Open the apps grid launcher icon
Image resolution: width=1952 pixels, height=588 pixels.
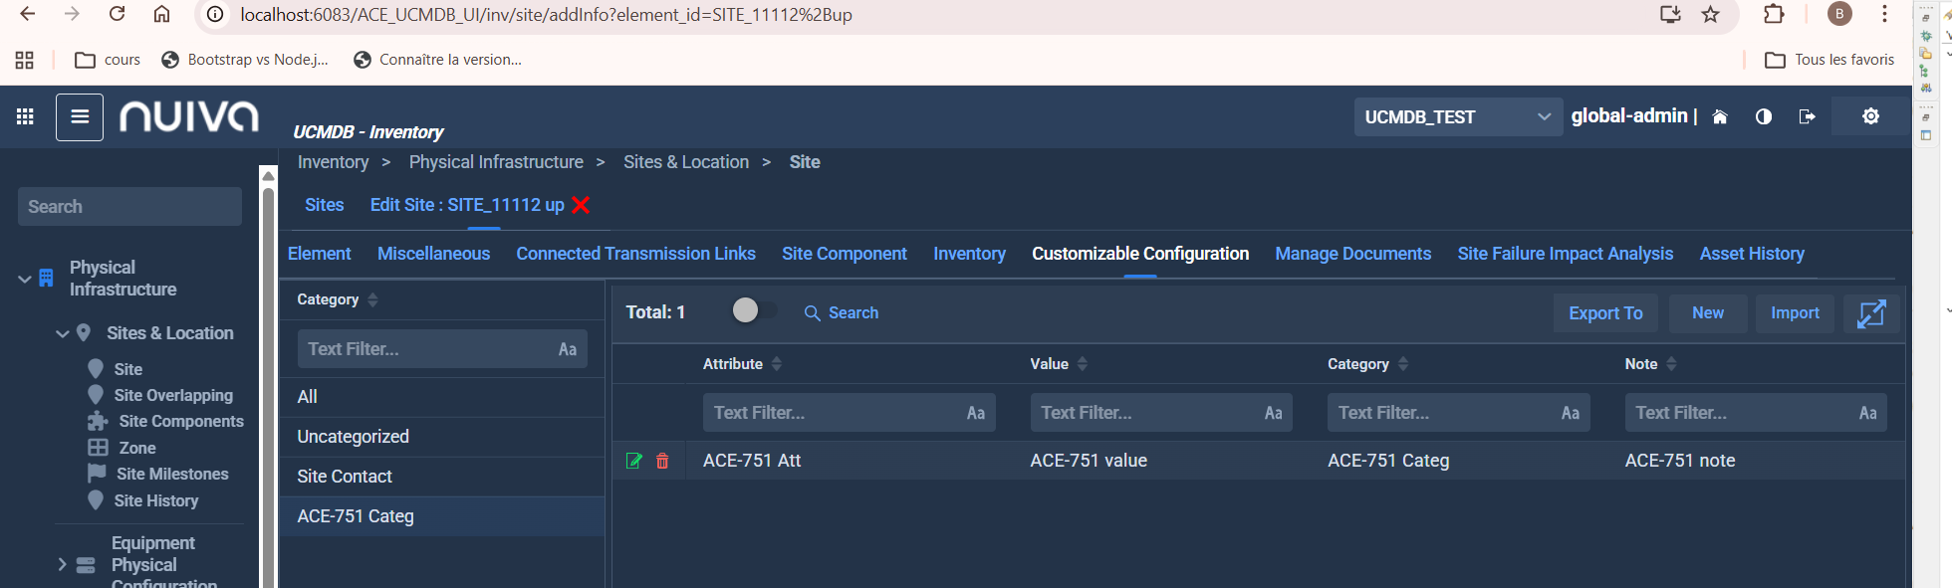(x=25, y=117)
